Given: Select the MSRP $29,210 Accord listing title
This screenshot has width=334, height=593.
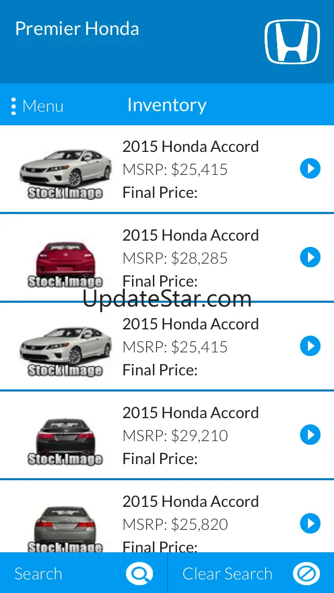Looking at the screenshot, I should tap(190, 412).
